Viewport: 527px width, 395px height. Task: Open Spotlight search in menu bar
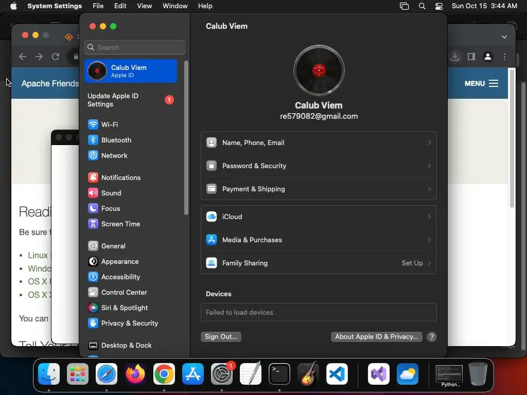(x=422, y=6)
